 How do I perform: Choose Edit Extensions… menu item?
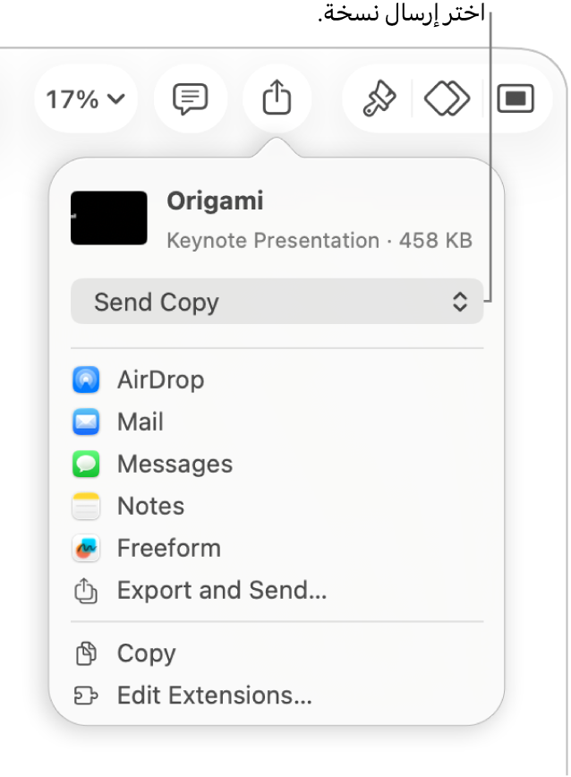pos(214,696)
